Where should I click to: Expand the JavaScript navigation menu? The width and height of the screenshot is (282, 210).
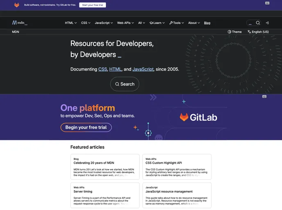coord(104,23)
